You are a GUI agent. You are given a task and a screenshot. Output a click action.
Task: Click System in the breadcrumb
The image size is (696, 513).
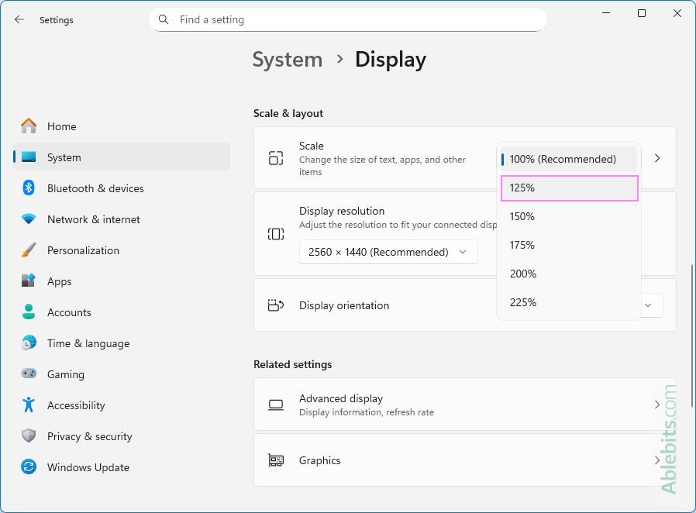(x=288, y=60)
